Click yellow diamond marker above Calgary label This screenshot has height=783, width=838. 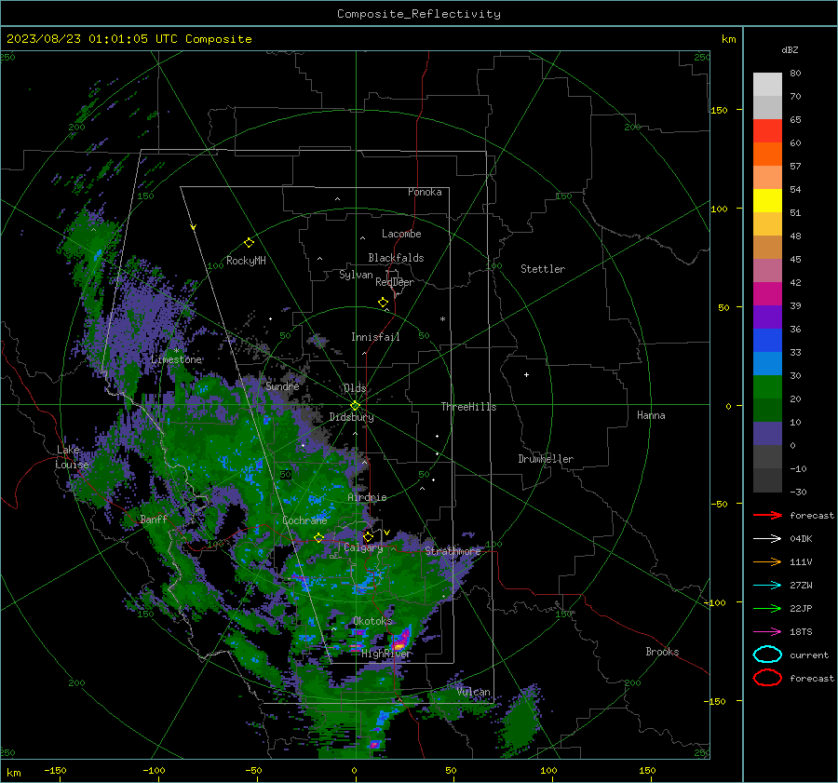[368, 536]
